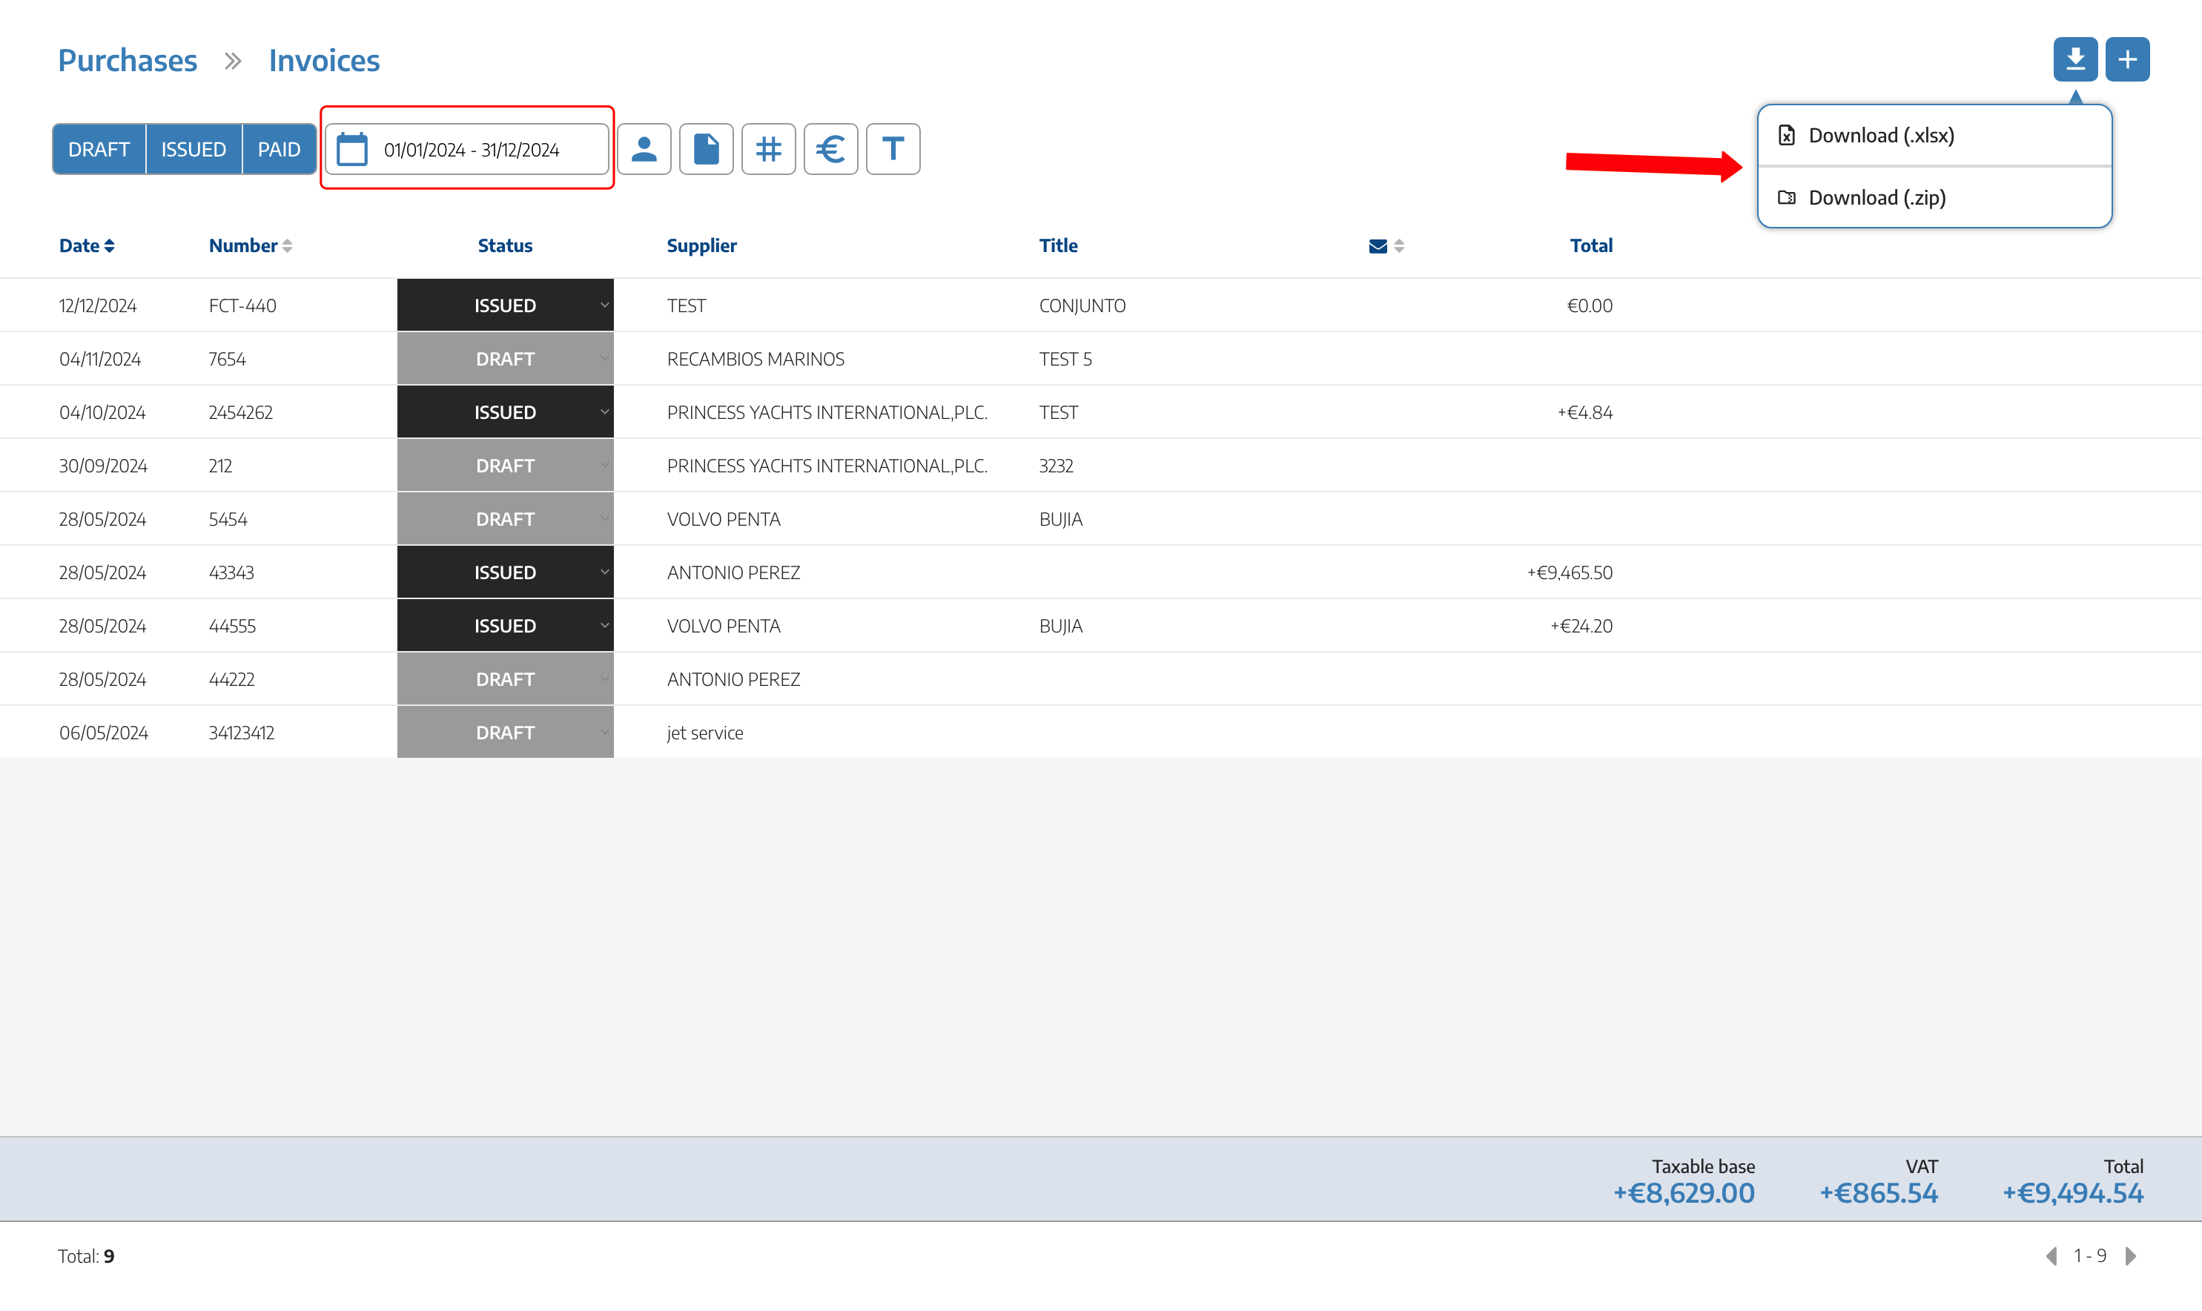Click date 04/11/2024
2202x1311 pixels.
[x=100, y=359]
